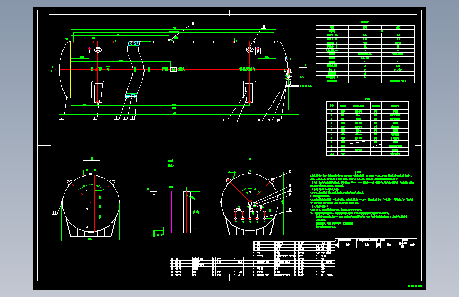Image resolution: width=459 pixels, height=297 pixels.
Task: Select the left saddle support of the tank
Action: click(97, 91)
